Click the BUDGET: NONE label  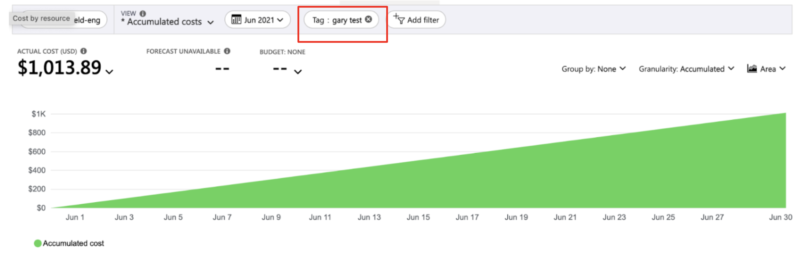(282, 52)
